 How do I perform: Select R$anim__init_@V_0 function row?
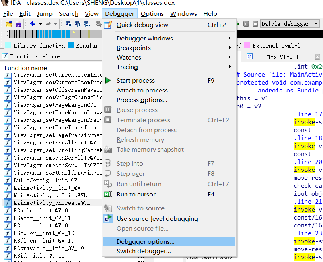(x=53, y=210)
